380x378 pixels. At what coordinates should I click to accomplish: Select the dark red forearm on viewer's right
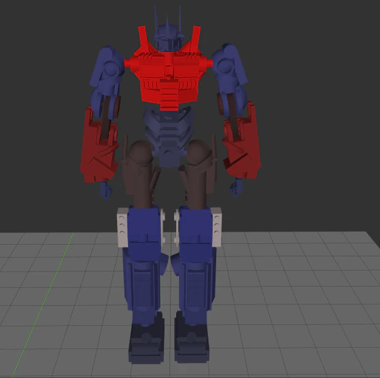click(x=242, y=143)
